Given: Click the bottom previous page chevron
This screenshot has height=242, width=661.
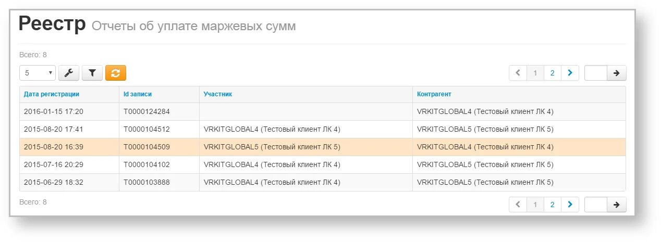Looking at the screenshot, I should (x=518, y=205).
